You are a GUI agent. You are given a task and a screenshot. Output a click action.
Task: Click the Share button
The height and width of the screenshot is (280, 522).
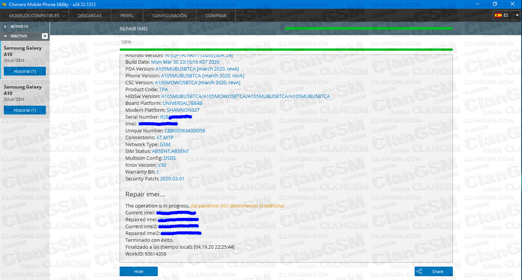[434, 272]
